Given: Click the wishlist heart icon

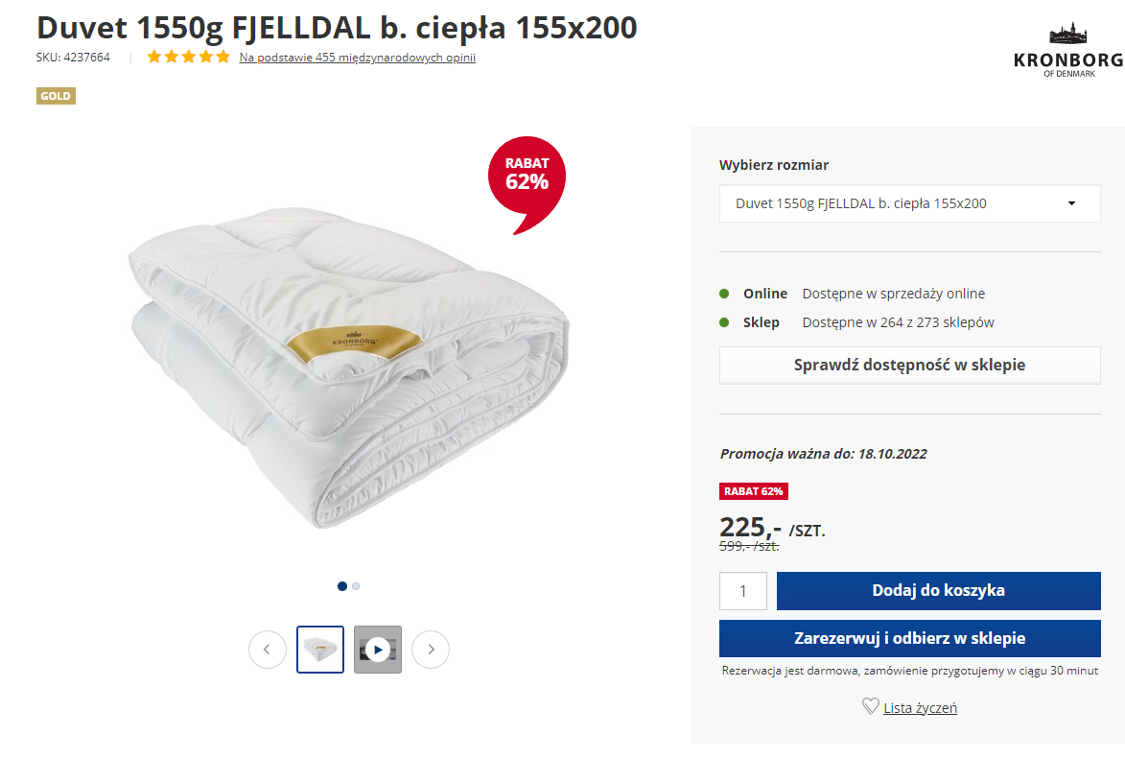Looking at the screenshot, I should (x=870, y=706).
